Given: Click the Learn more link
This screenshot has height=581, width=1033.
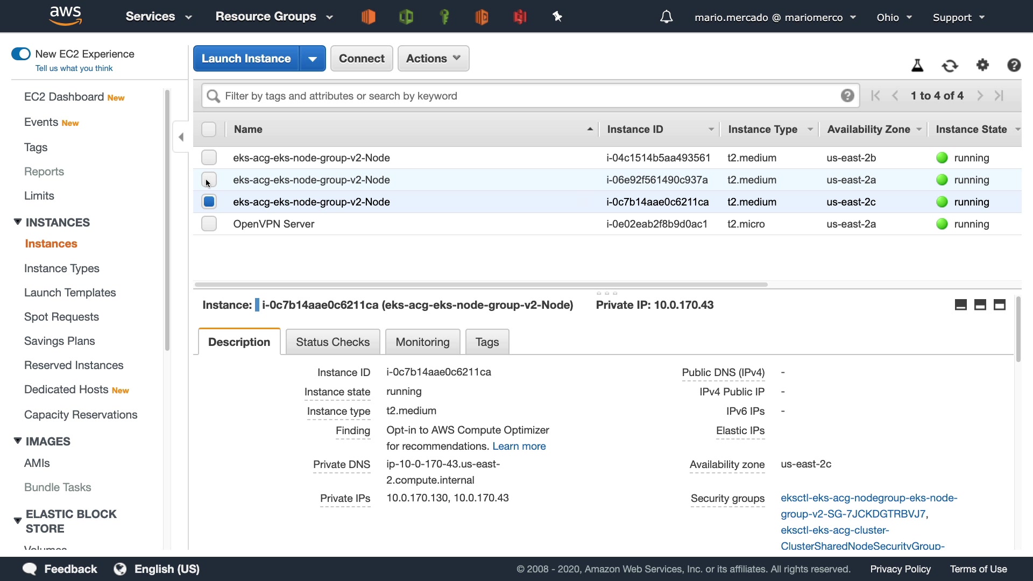Looking at the screenshot, I should pos(519,446).
